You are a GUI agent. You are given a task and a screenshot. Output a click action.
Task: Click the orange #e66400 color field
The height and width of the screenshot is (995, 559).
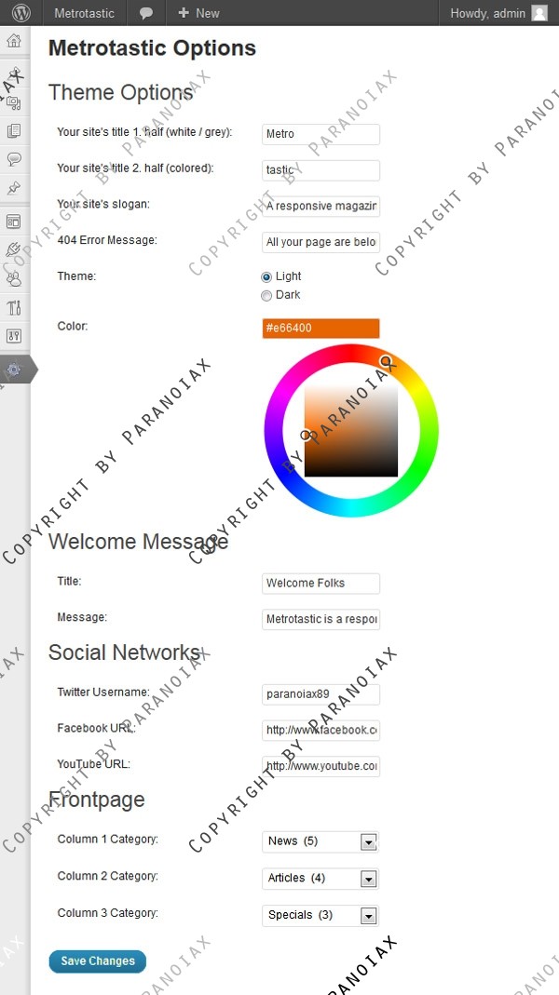click(320, 328)
